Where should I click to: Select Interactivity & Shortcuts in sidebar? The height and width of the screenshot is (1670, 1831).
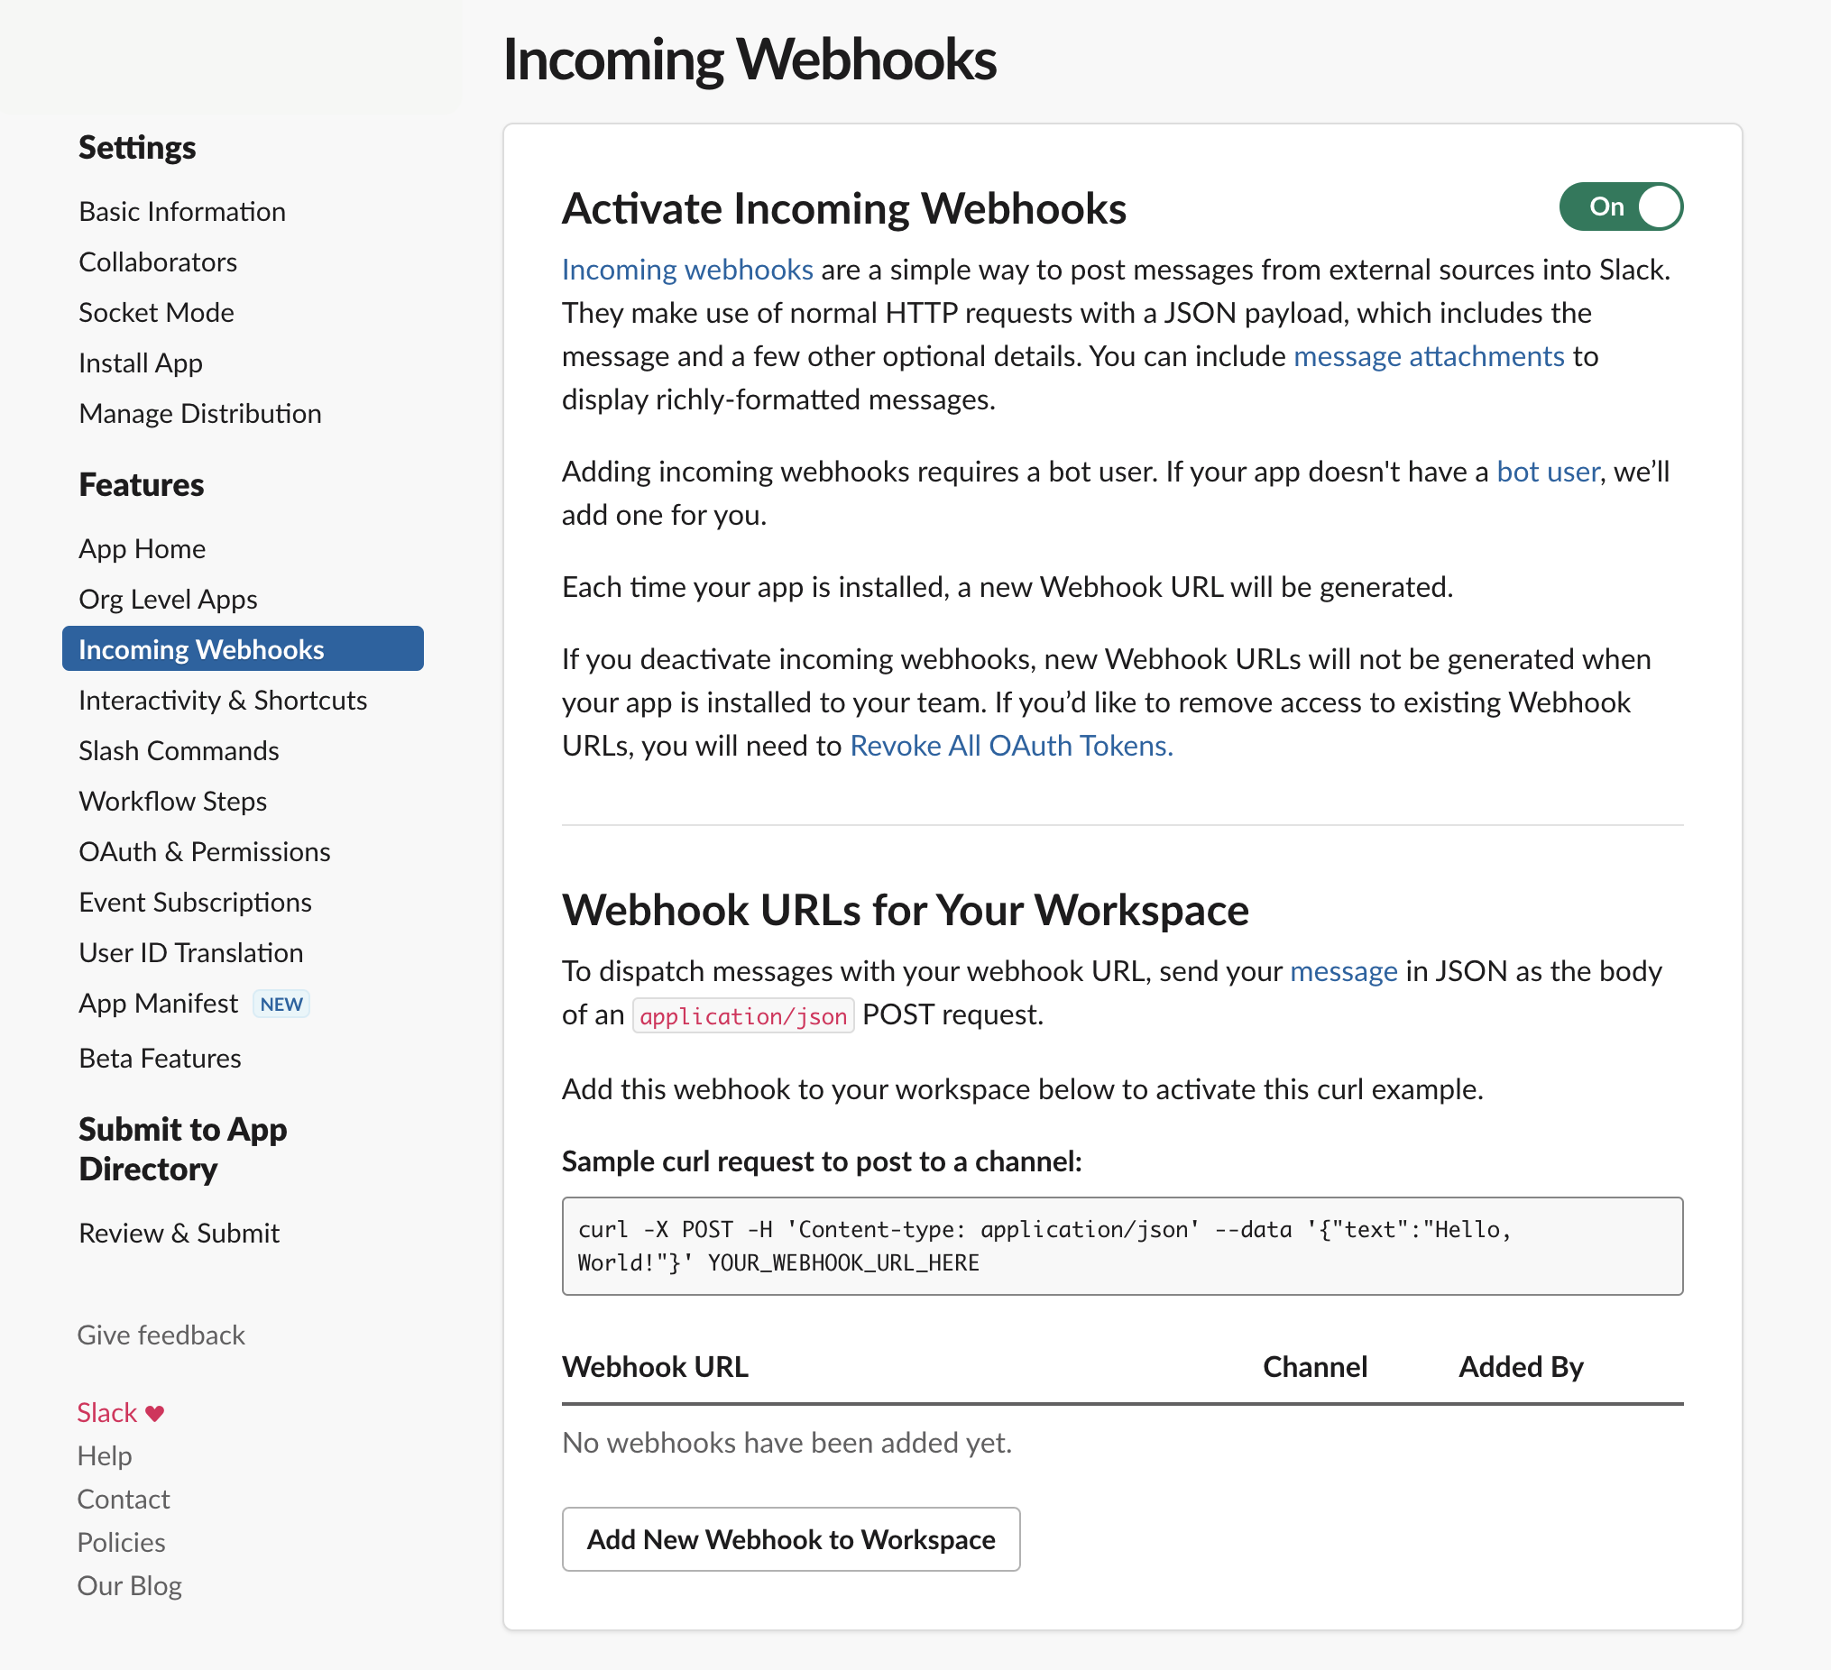click(223, 699)
